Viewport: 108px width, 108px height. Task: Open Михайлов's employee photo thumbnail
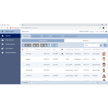104,54
